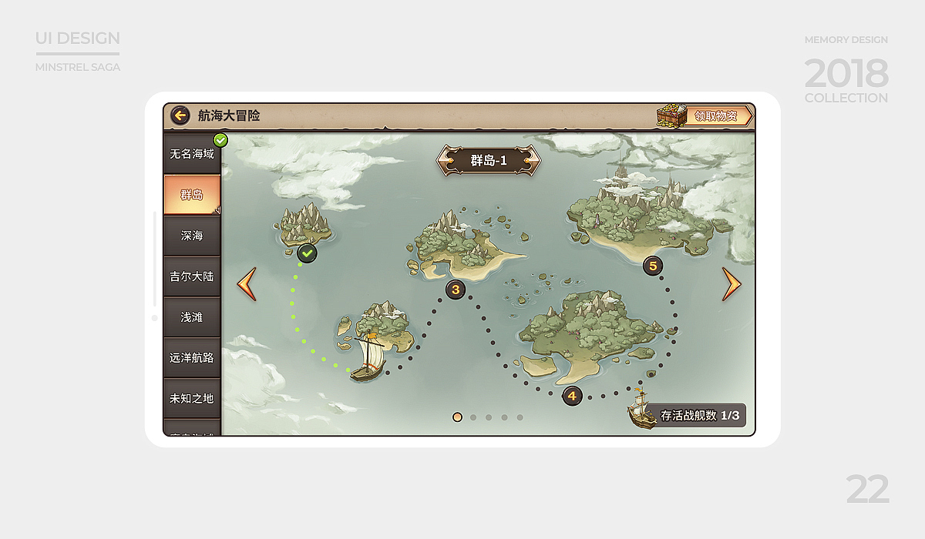Image resolution: width=925 pixels, height=539 pixels.
Task: Select the first page indicator dot
Action: coord(457,417)
